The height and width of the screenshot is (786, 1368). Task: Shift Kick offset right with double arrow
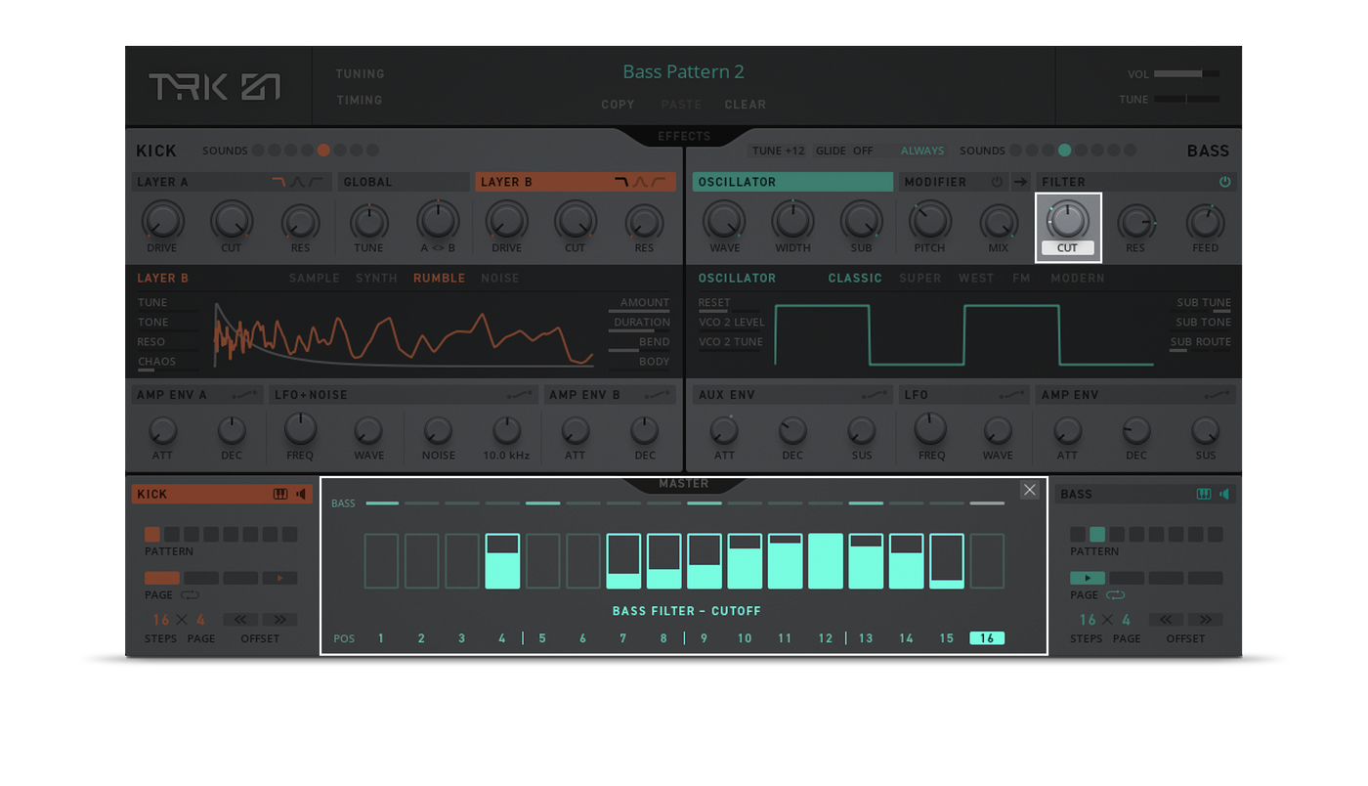point(280,619)
